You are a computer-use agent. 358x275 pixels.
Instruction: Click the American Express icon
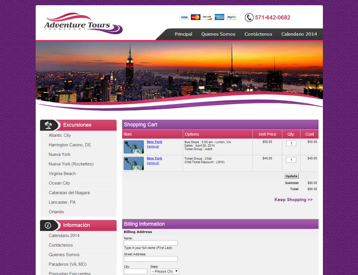pos(219,17)
